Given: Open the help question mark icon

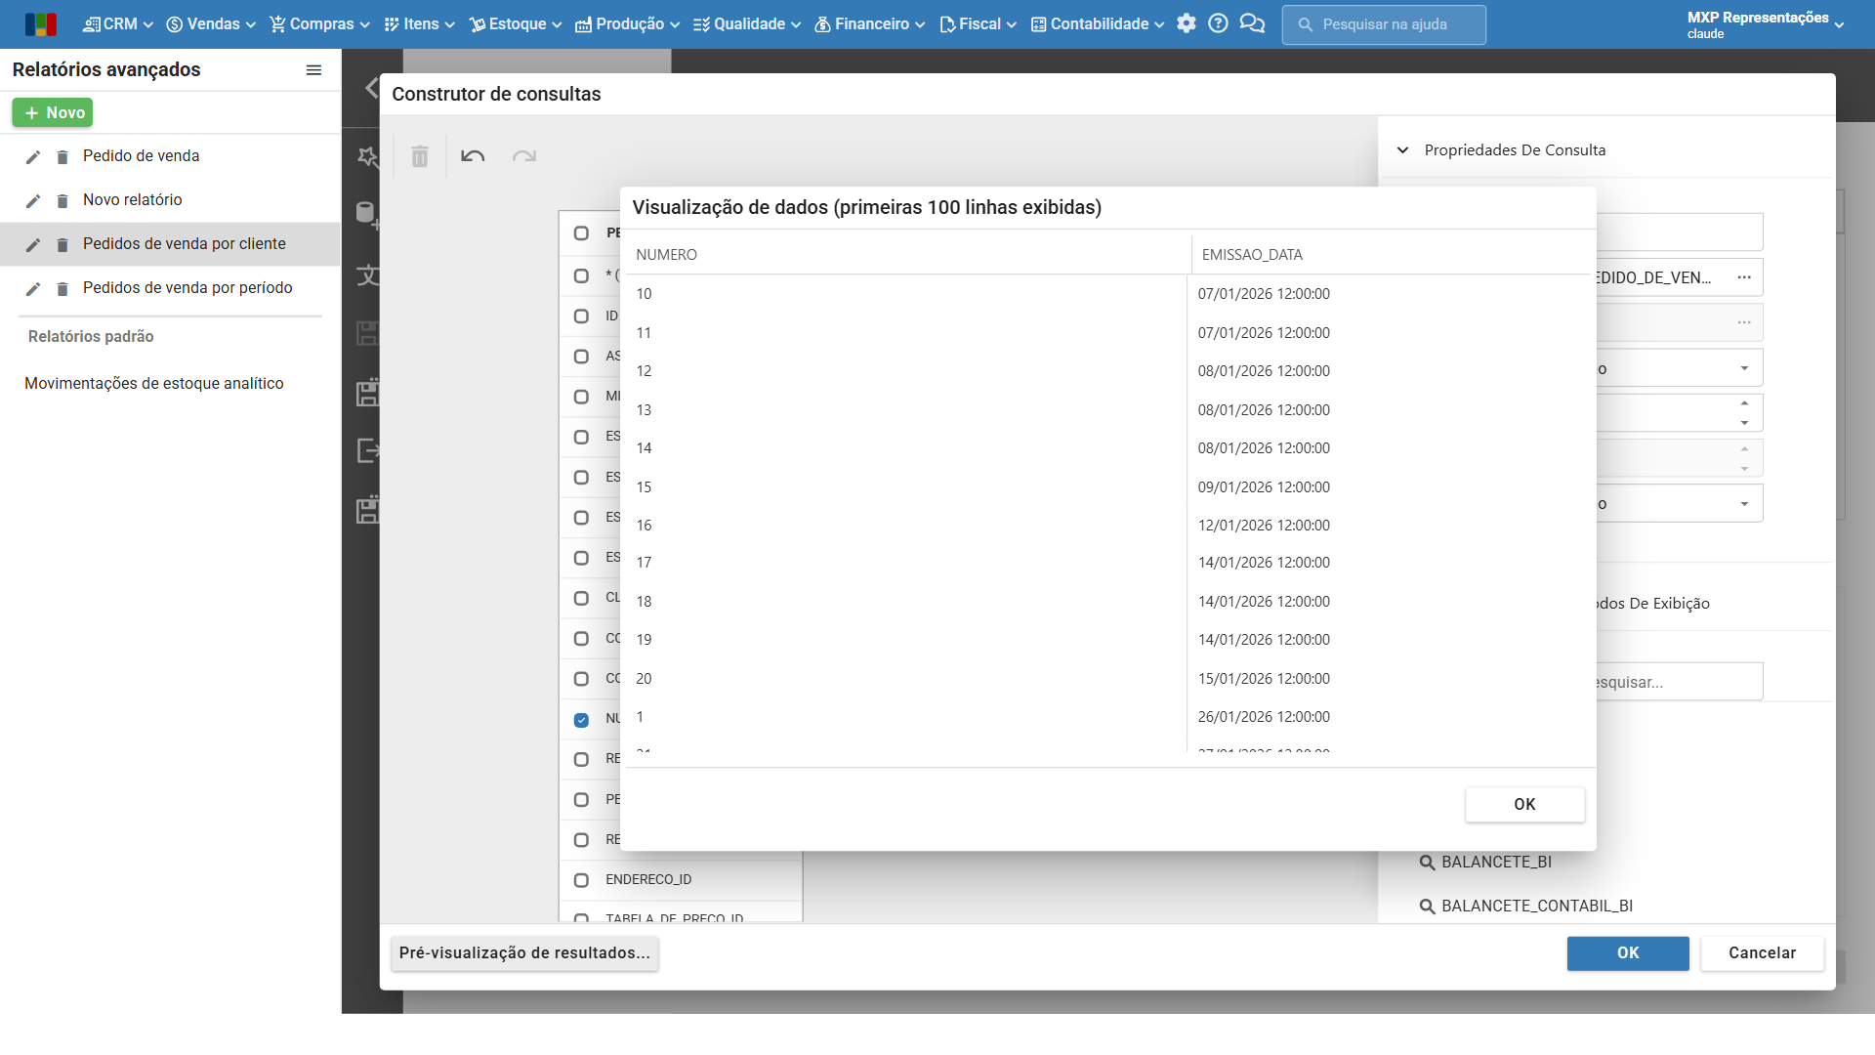Looking at the screenshot, I should (x=1218, y=23).
